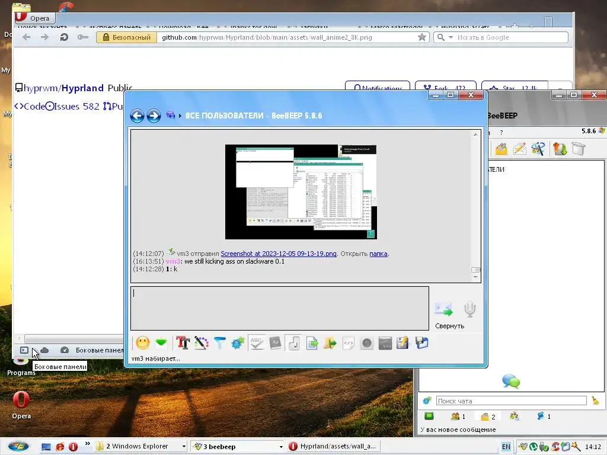Click the network tools icon in main toolbar
This screenshot has height=455, width=607.
tap(538, 149)
